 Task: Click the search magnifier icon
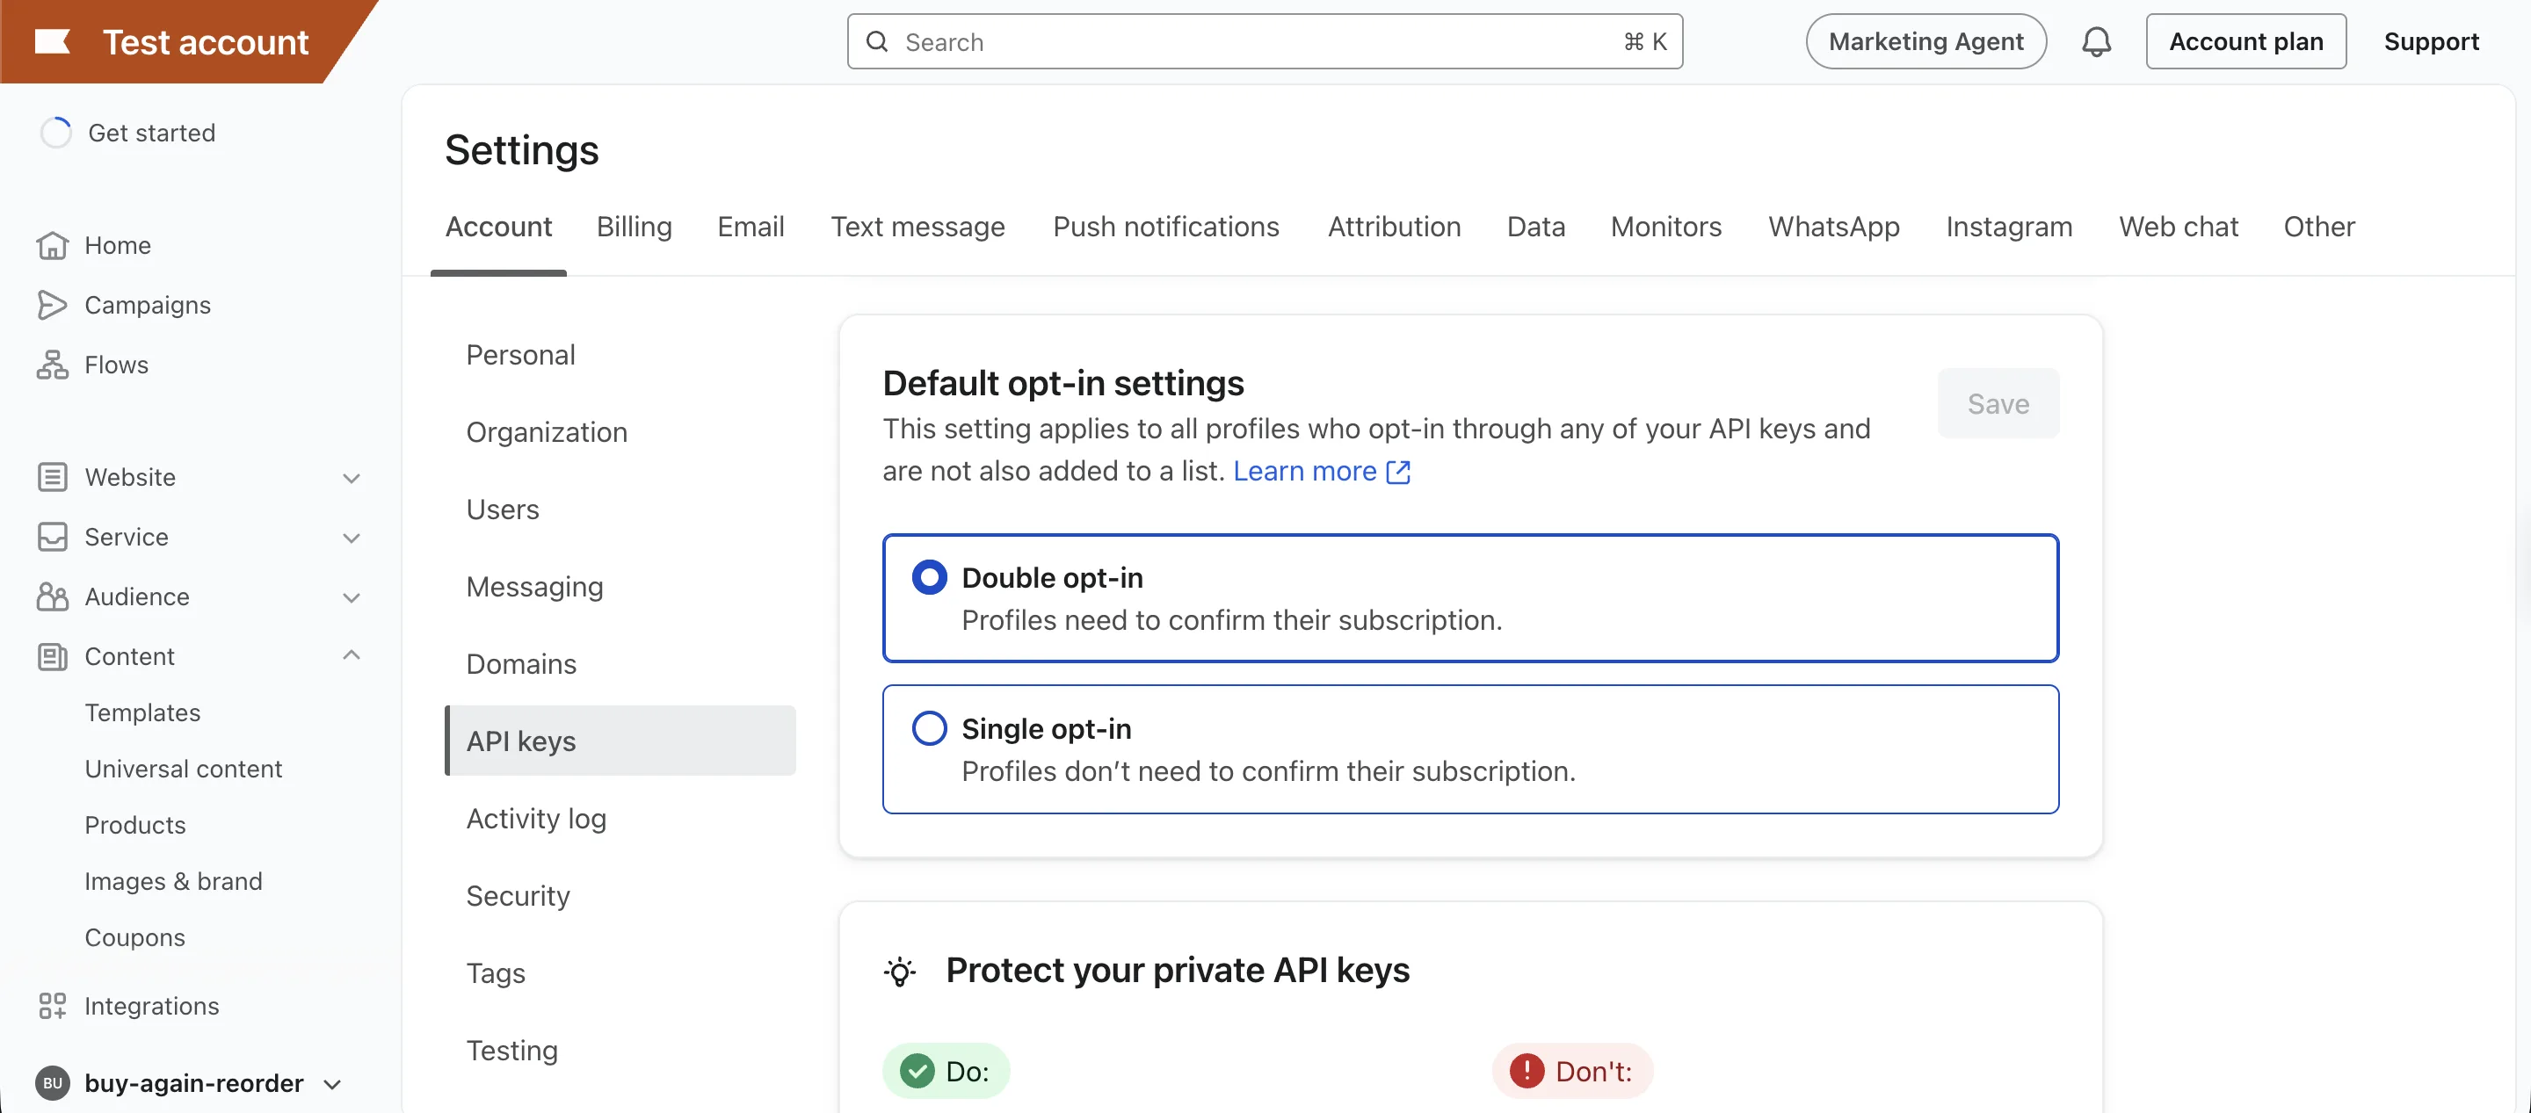point(876,41)
